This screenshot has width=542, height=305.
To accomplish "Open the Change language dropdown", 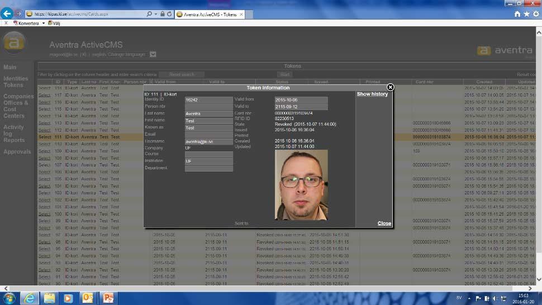I will point(153,54).
